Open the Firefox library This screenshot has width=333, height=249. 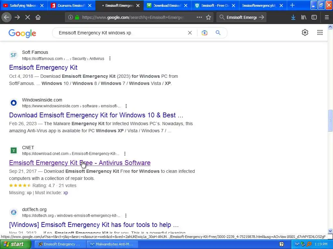(x=304, y=17)
